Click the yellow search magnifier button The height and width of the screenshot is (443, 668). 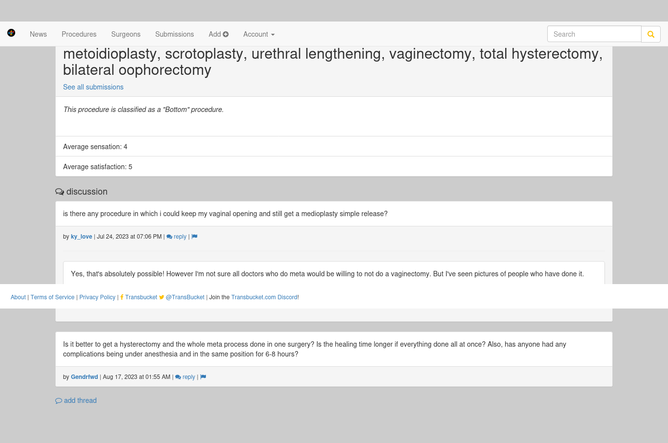[x=651, y=34]
